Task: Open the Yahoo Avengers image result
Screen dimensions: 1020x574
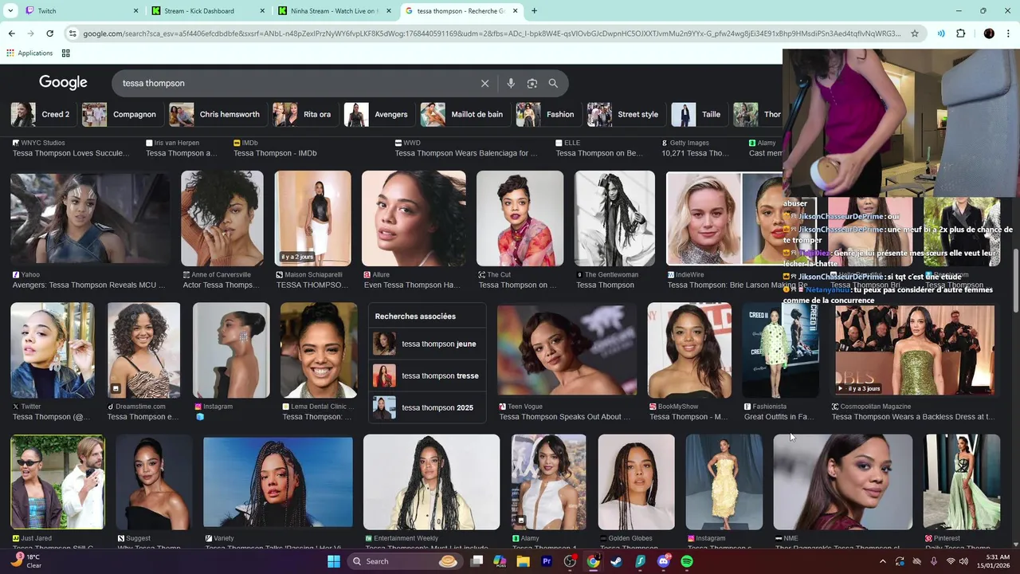Action: click(x=90, y=218)
